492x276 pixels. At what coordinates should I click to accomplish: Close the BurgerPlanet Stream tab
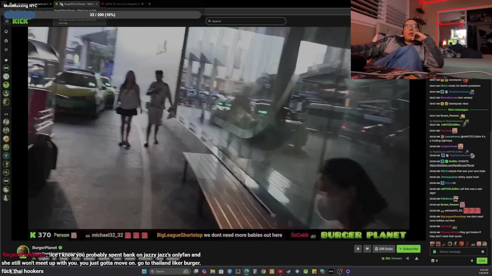coord(96,4)
